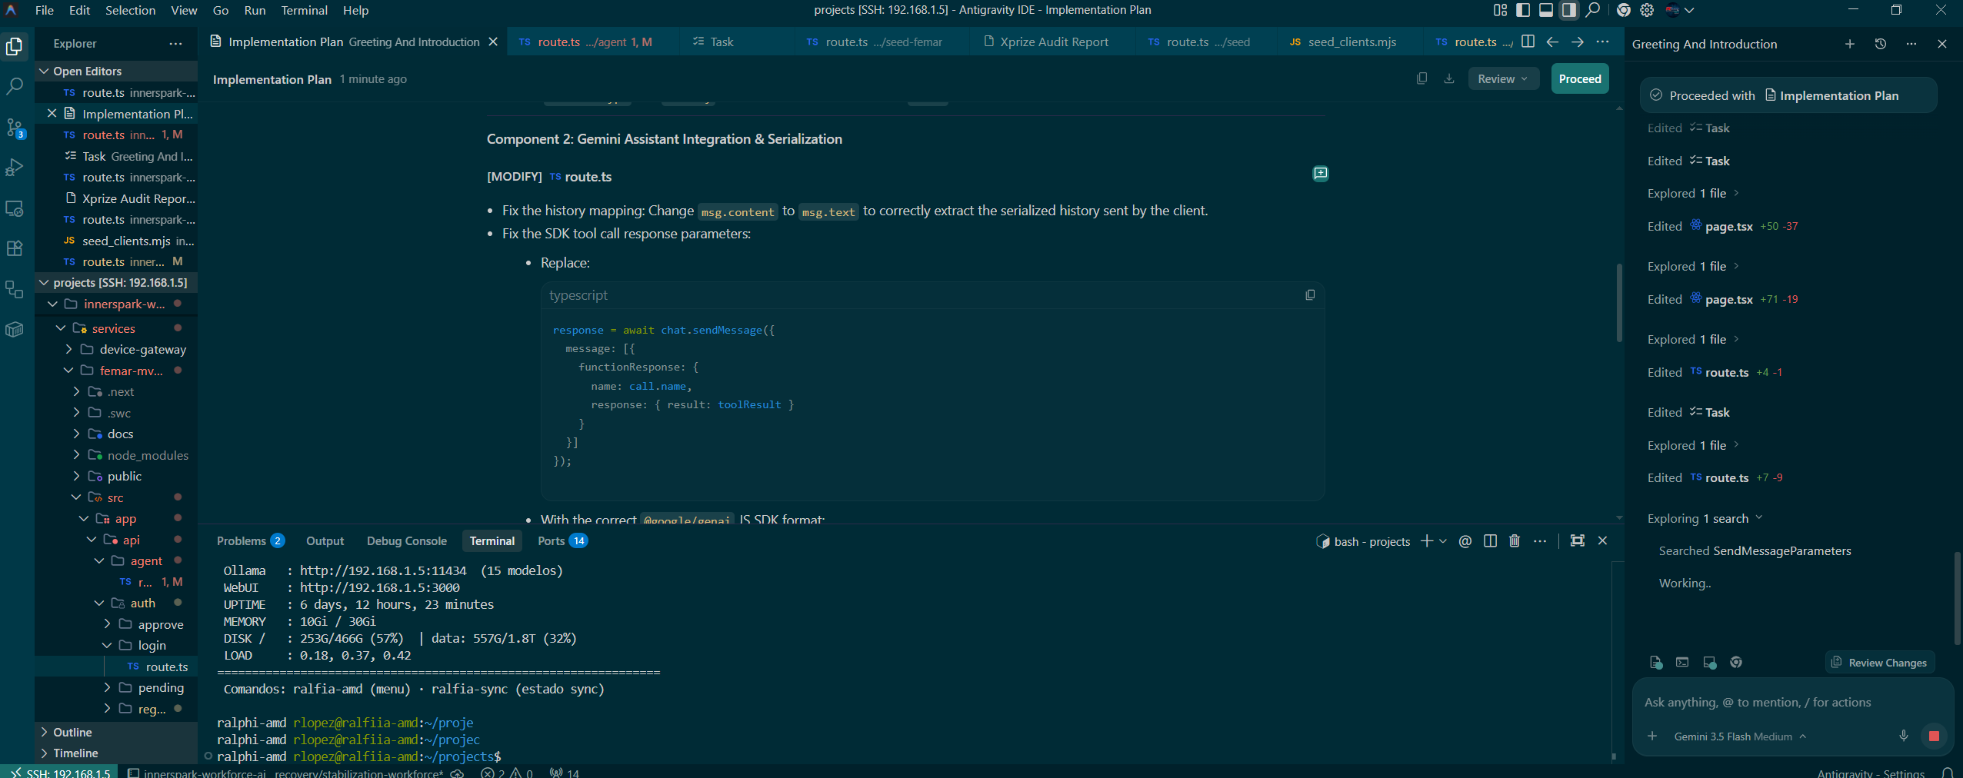The height and width of the screenshot is (778, 1963).
Task: Open the magnifier search icon in title bar
Action: tap(1593, 10)
